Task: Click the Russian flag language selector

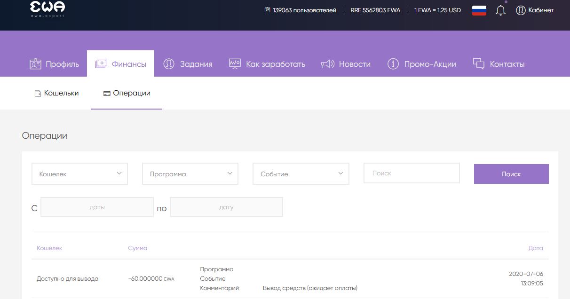Action: click(x=479, y=10)
